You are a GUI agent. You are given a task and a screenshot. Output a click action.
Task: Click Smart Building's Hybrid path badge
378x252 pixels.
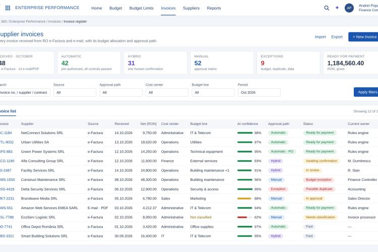[x=275, y=236]
